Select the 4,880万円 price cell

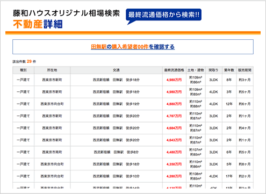(174, 104)
